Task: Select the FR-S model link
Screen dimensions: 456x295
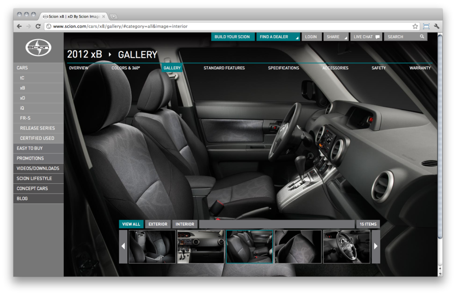Action: pyautogui.click(x=38, y=118)
